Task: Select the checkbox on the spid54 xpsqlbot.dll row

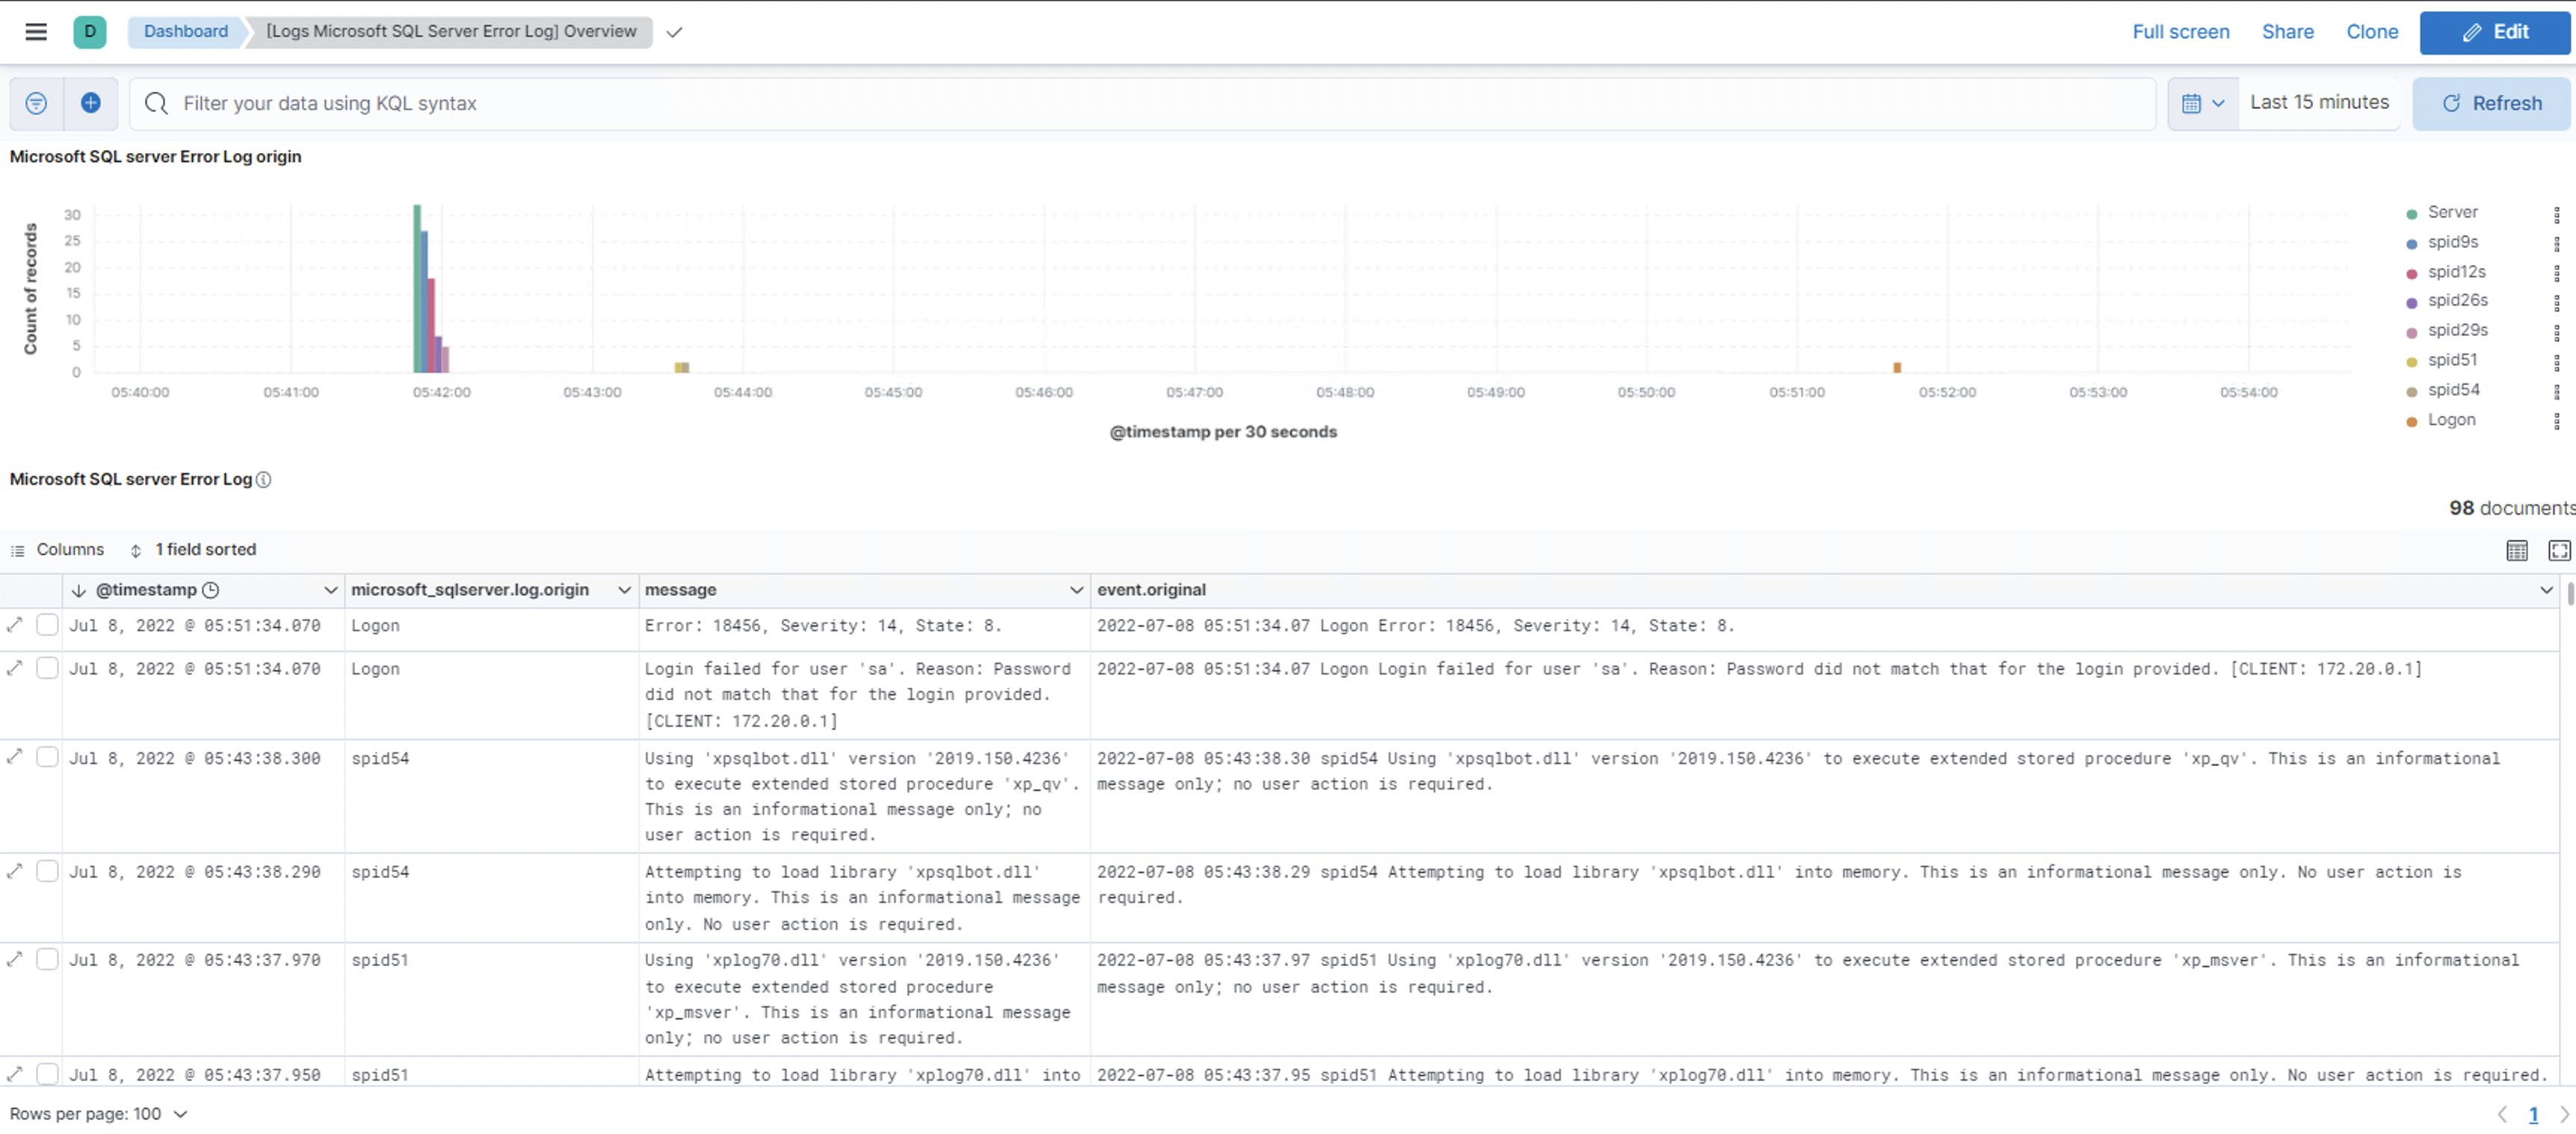Action: click(x=47, y=756)
